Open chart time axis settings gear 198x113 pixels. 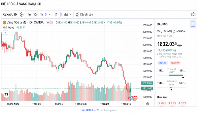[148, 104]
